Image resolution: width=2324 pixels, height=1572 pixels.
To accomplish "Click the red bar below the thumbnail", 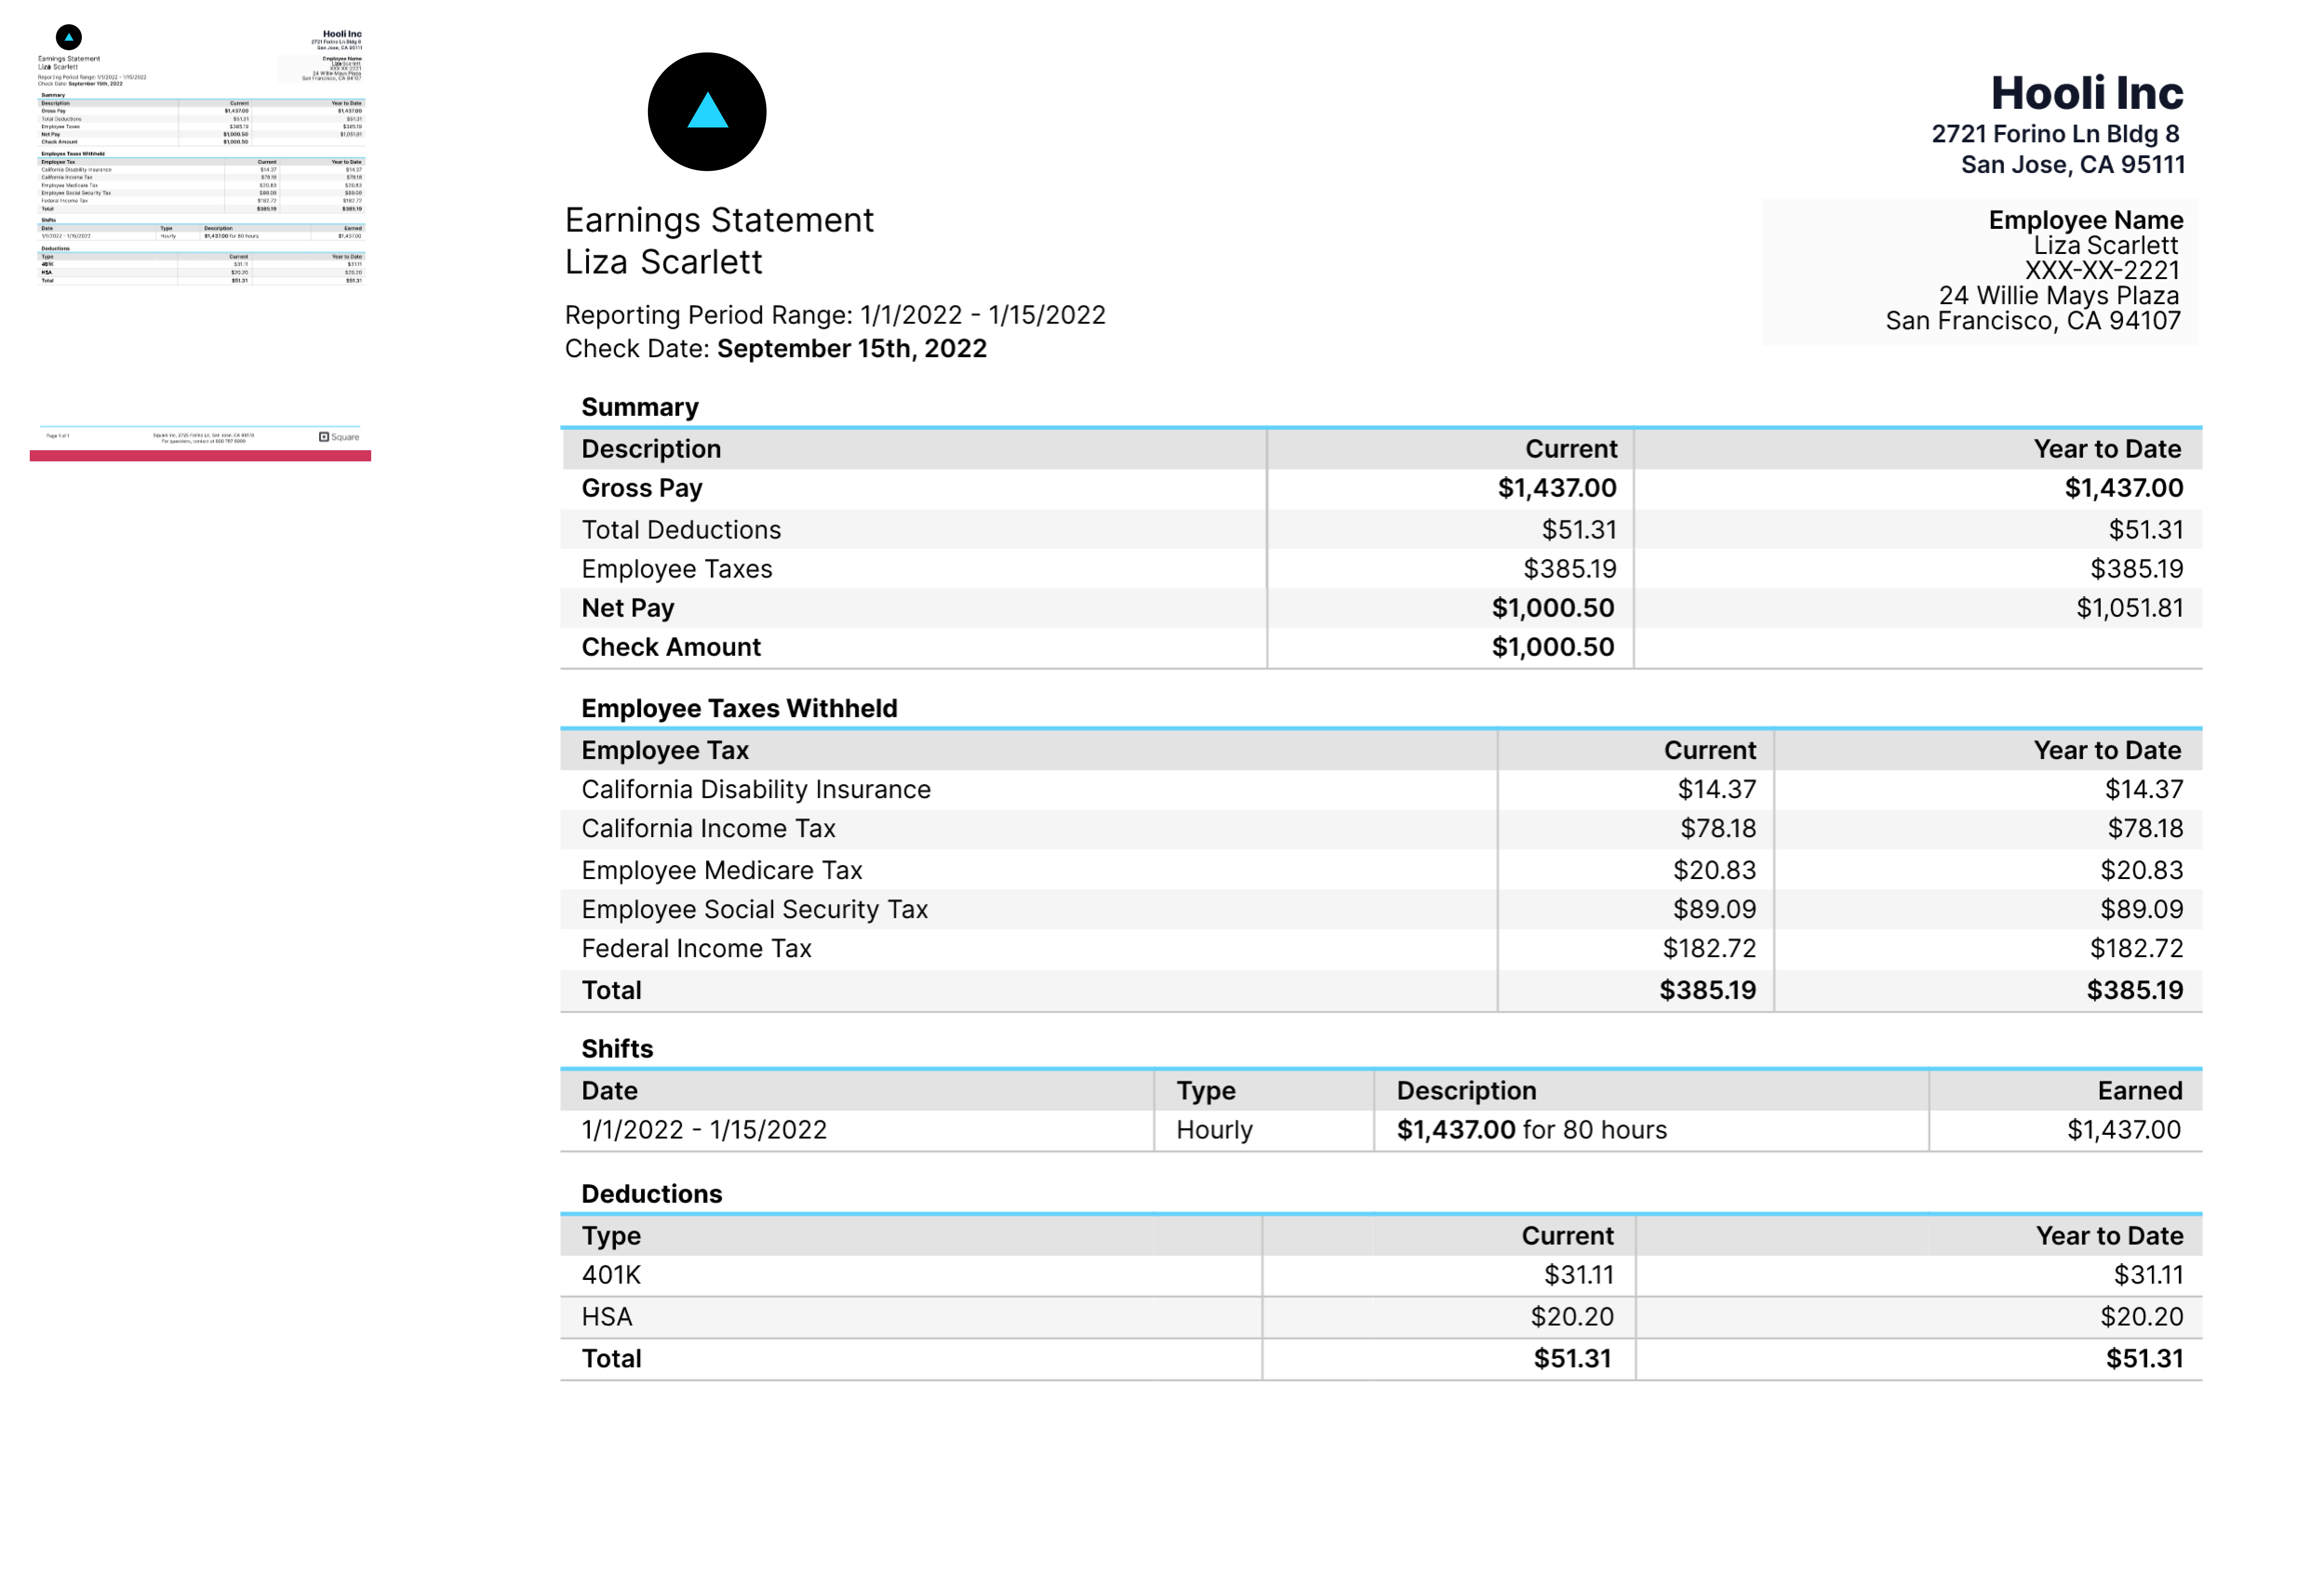I will coord(200,456).
